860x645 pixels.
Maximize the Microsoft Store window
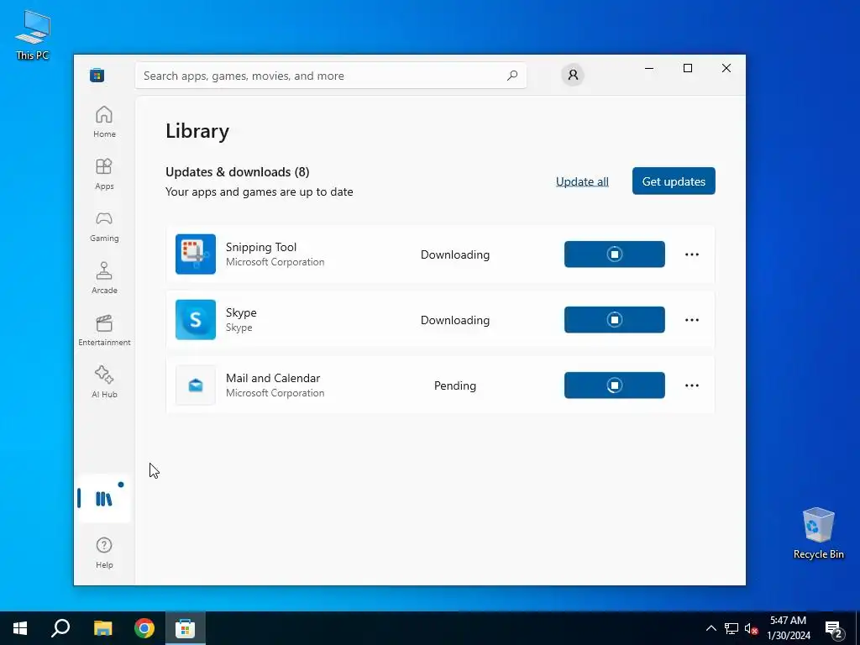tap(688, 68)
